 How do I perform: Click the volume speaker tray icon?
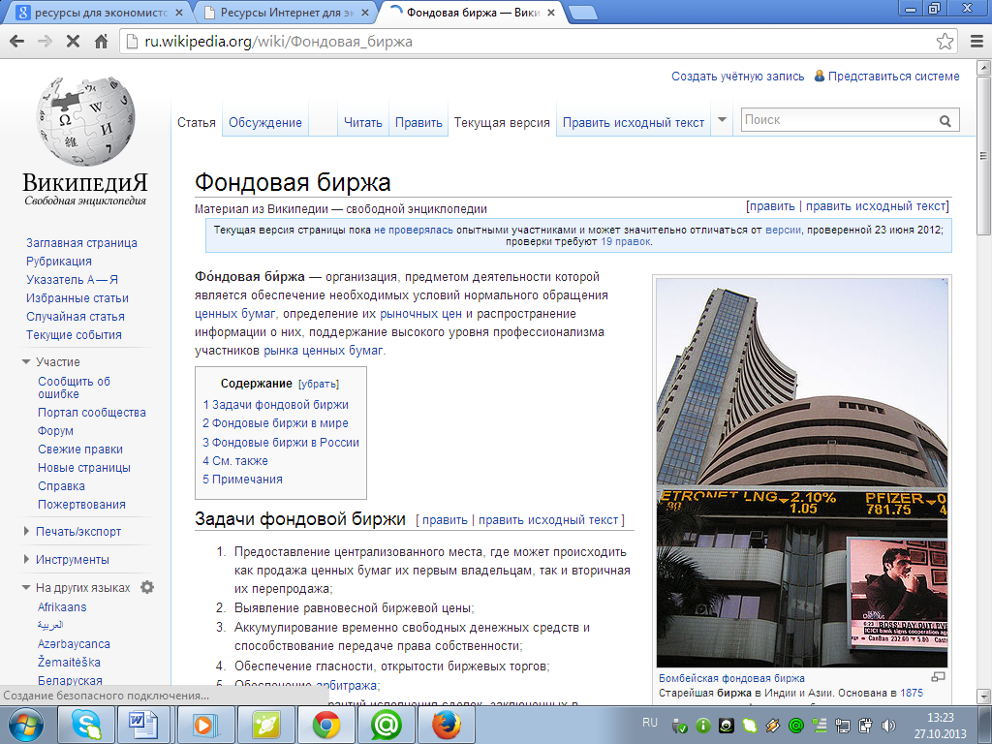(x=888, y=726)
